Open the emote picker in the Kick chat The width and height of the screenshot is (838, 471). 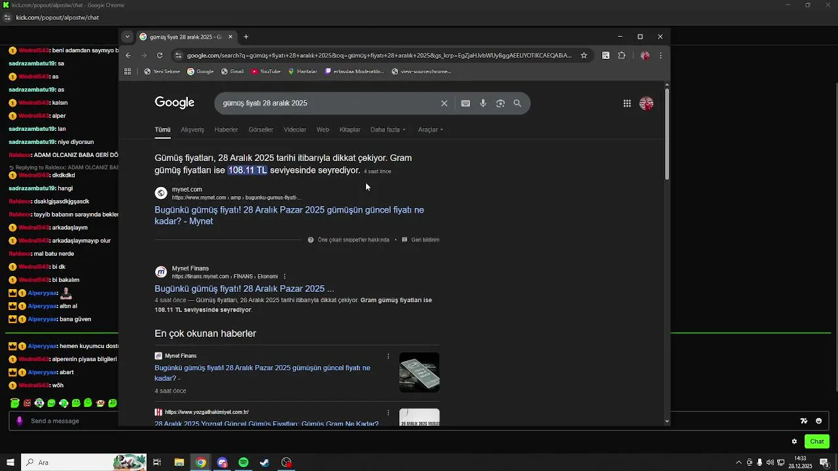click(818, 421)
